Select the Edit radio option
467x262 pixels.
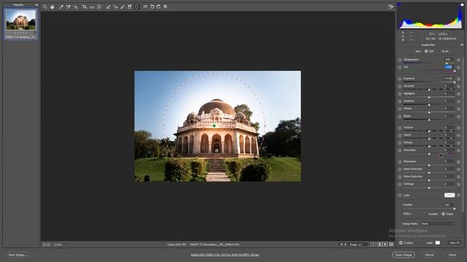426,51
